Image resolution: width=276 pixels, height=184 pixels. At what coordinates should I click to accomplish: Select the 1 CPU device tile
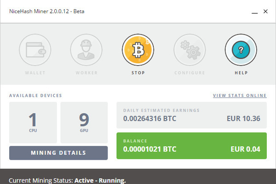(33, 123)
